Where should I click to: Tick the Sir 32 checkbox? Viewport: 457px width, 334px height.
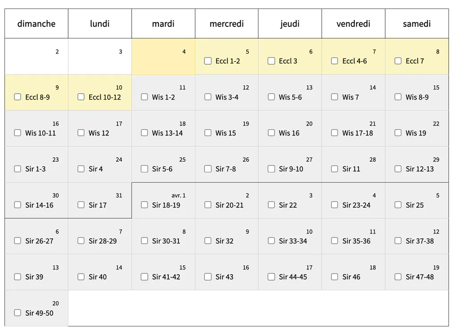pos(208,241)
